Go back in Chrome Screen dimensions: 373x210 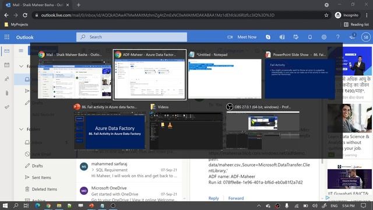(6, 15)
